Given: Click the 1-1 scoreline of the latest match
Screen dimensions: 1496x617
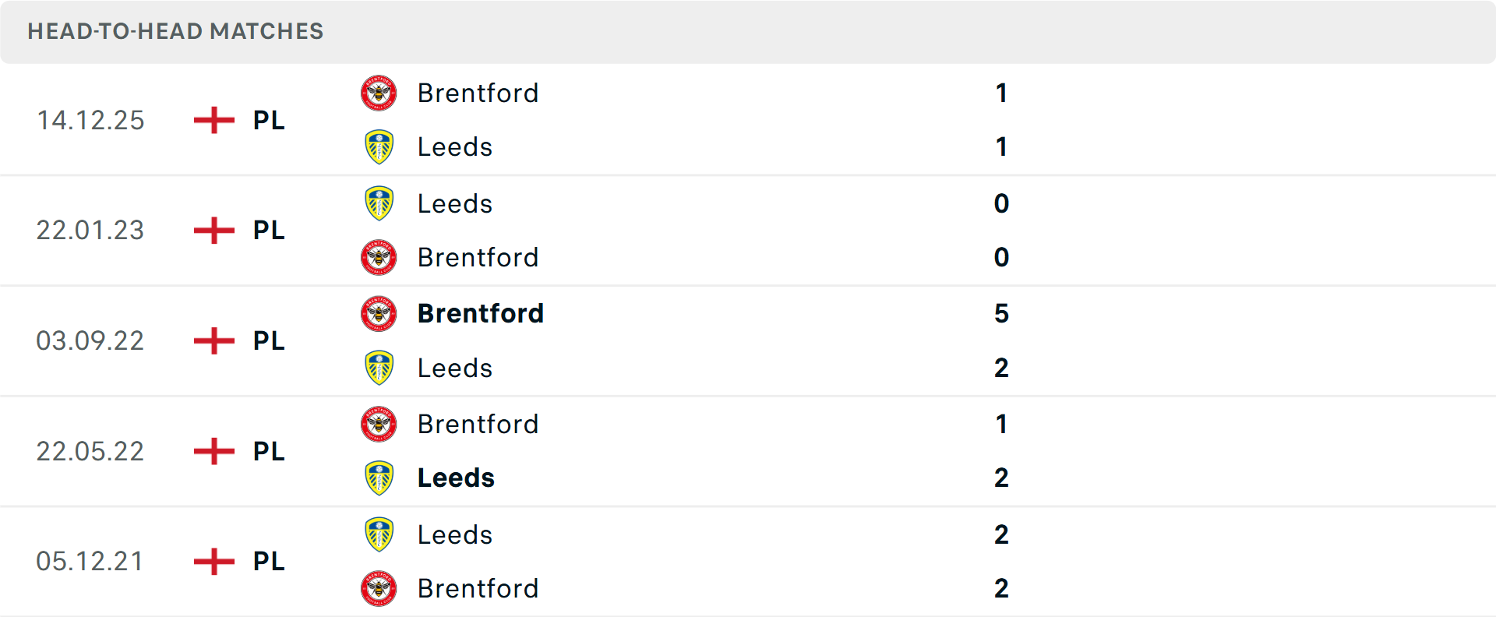Looking at the screenshot, I should point(1002,121).
